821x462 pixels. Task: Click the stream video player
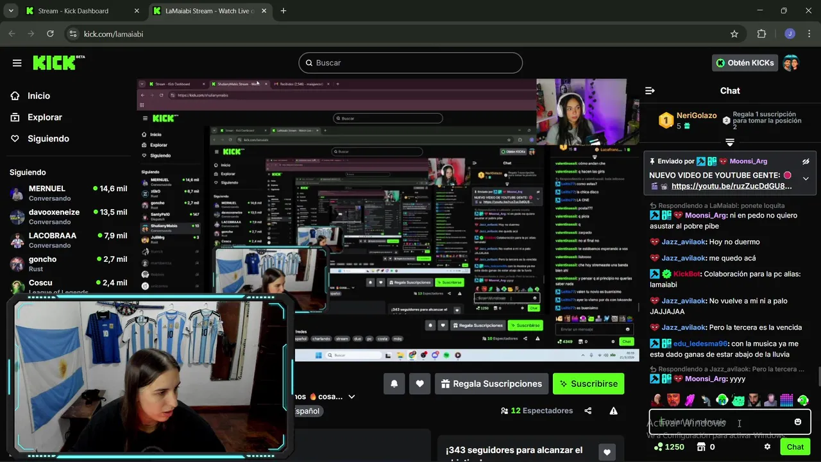[x=387, y=219]
